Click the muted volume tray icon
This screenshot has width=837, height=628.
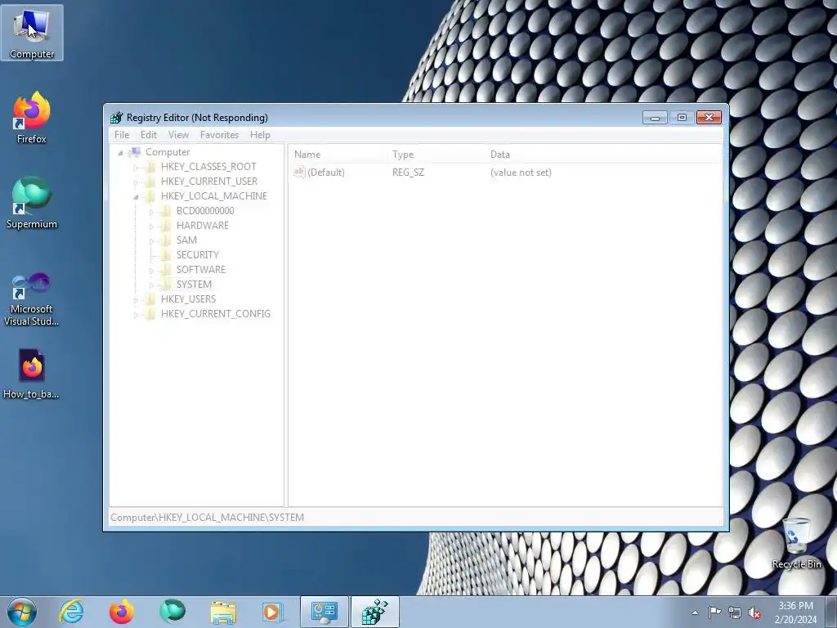(x=754, y=612)
